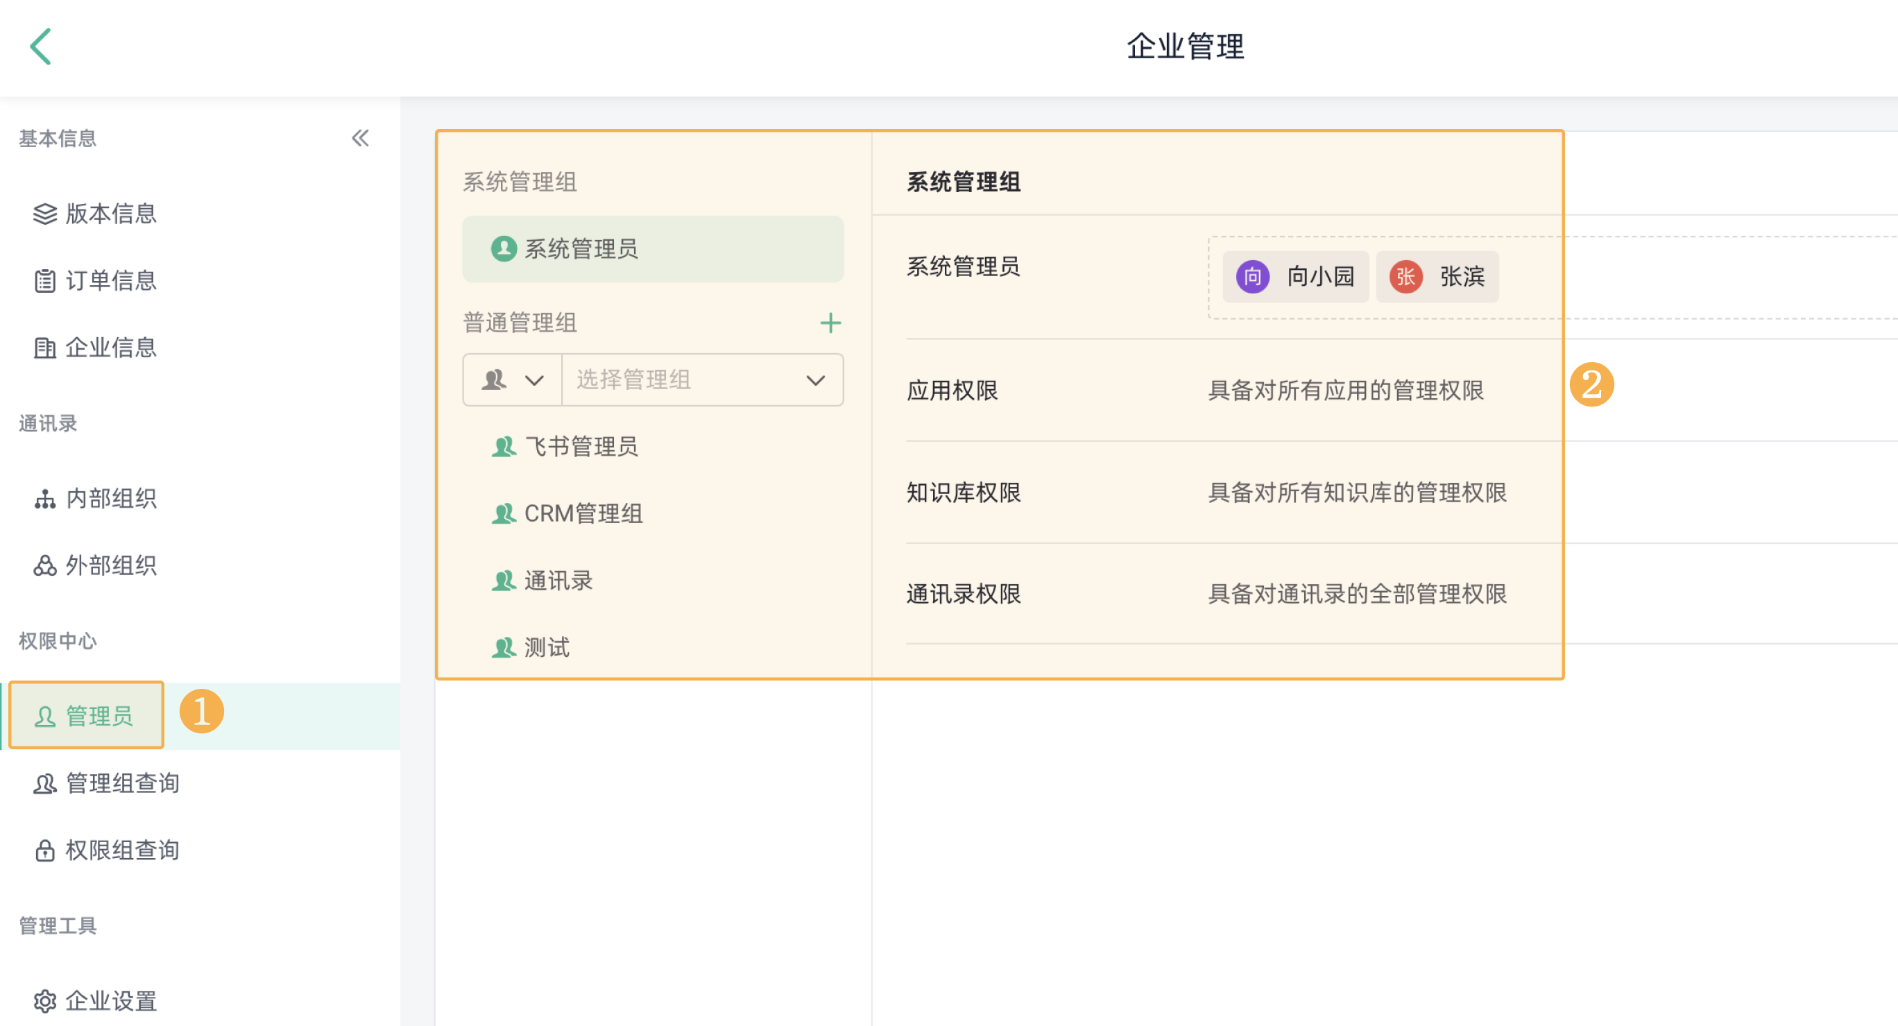Viewport: 1898px width, 1026px height.
Task: Click the plus icon beside 普通管理组
Action: pos(830,323)
